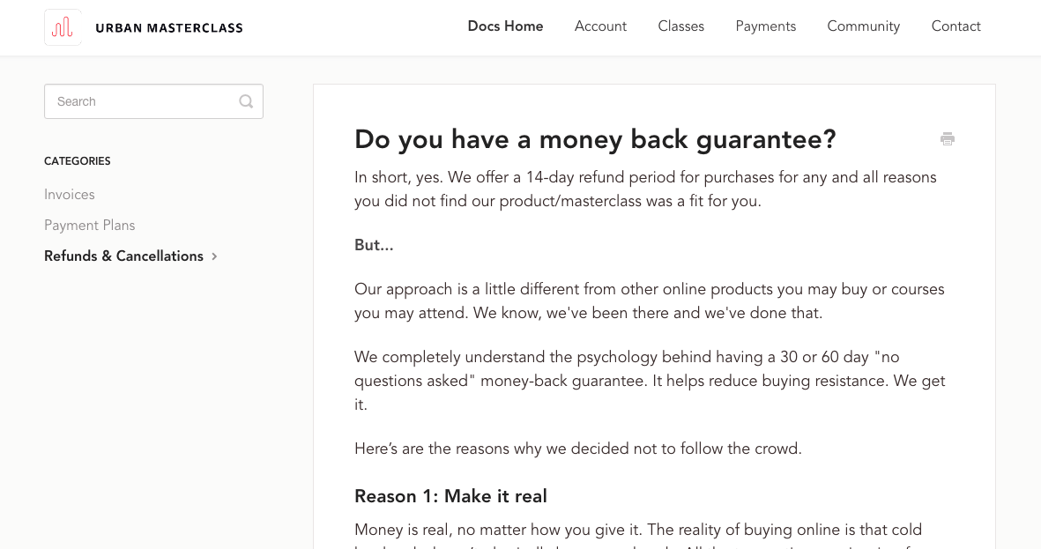Viewport: 1041px width, 549px height.
Task: Click the CATEGORIES sidebar heading
Action: [x=78, y=161]
